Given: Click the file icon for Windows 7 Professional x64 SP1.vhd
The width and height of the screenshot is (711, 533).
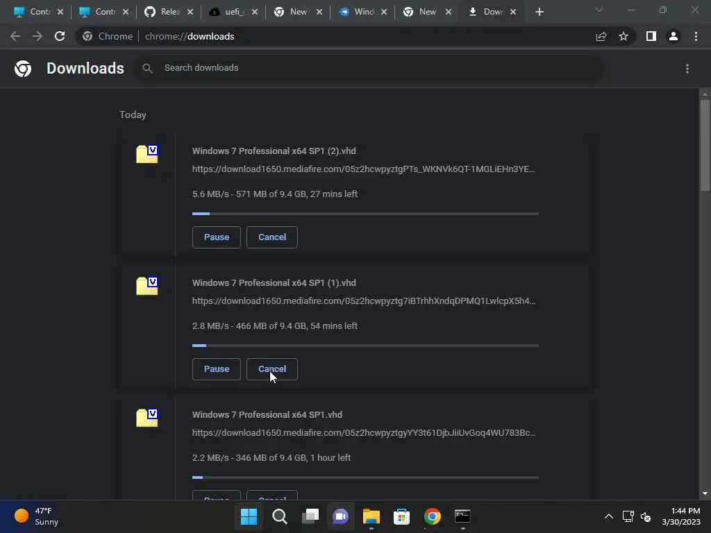Looking at the screenshot, I should [x=147, y=418].
